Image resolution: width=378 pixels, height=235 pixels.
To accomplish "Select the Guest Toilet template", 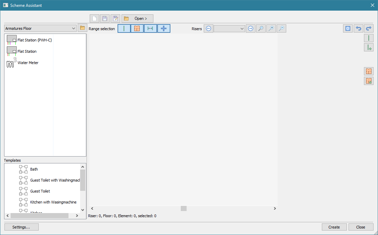I will coord(35,191).
